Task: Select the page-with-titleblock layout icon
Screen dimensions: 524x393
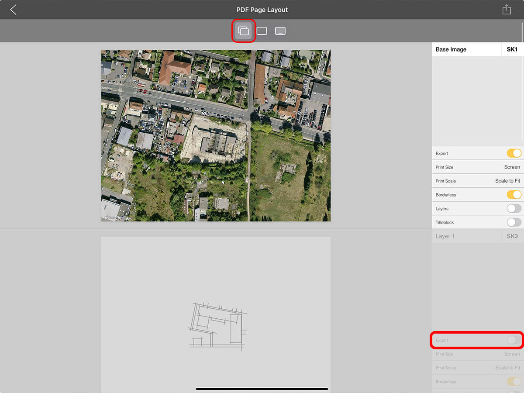Action: 280,31
